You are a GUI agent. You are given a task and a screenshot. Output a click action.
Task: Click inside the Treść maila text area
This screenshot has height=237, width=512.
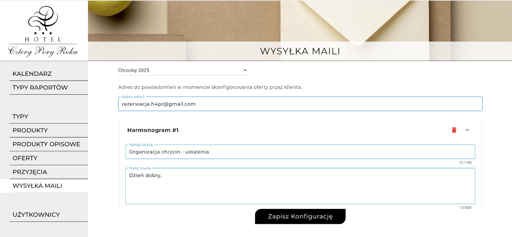tap(300, 186)
